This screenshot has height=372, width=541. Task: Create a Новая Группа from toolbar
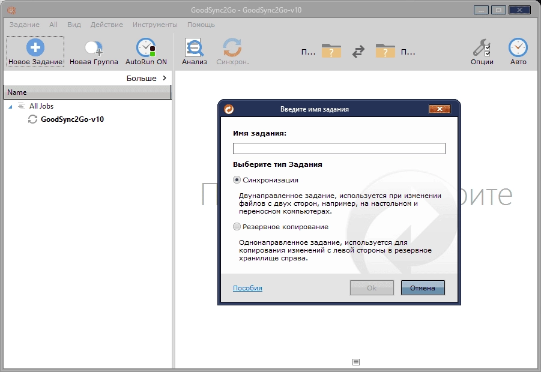(94, 52)
